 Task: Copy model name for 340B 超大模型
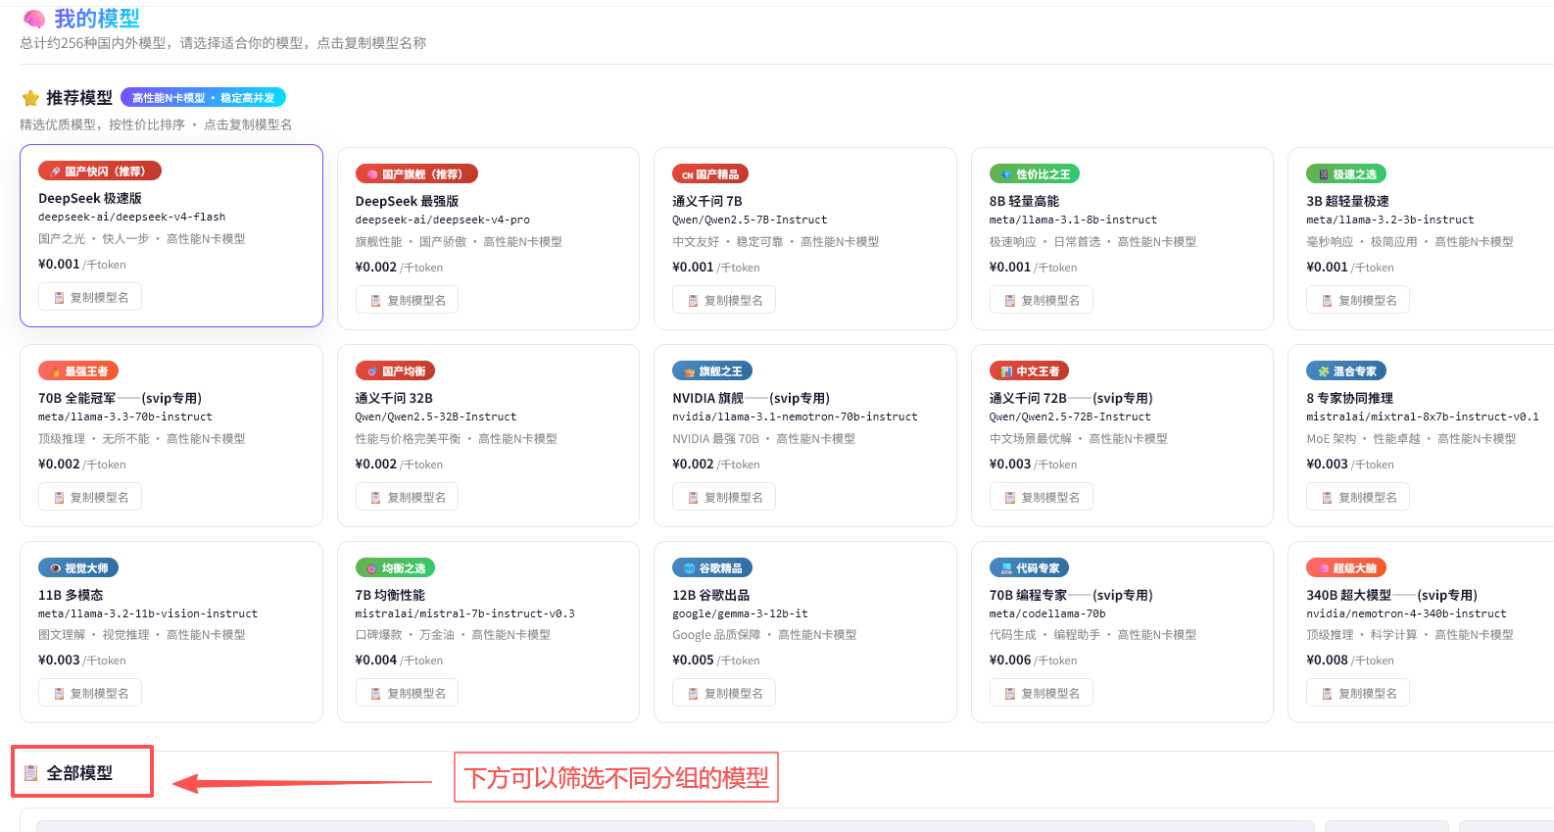[x=1358, y=693]
